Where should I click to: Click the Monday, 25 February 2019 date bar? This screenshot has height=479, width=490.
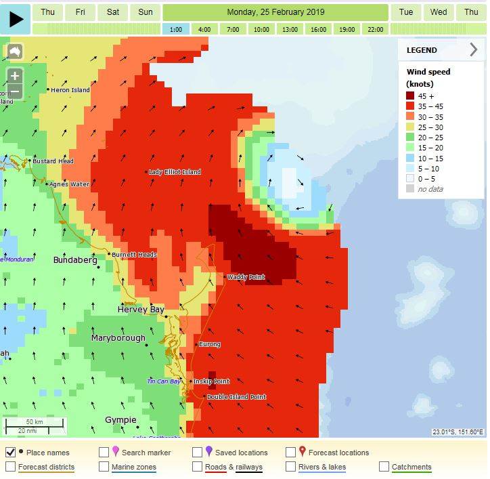pyautogui.click(x=275, y=12)
